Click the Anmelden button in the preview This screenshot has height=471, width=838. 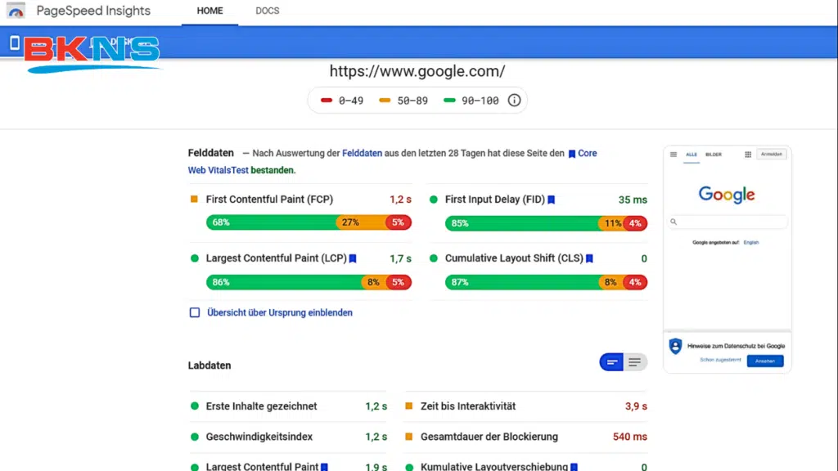(x=771, y=155)
